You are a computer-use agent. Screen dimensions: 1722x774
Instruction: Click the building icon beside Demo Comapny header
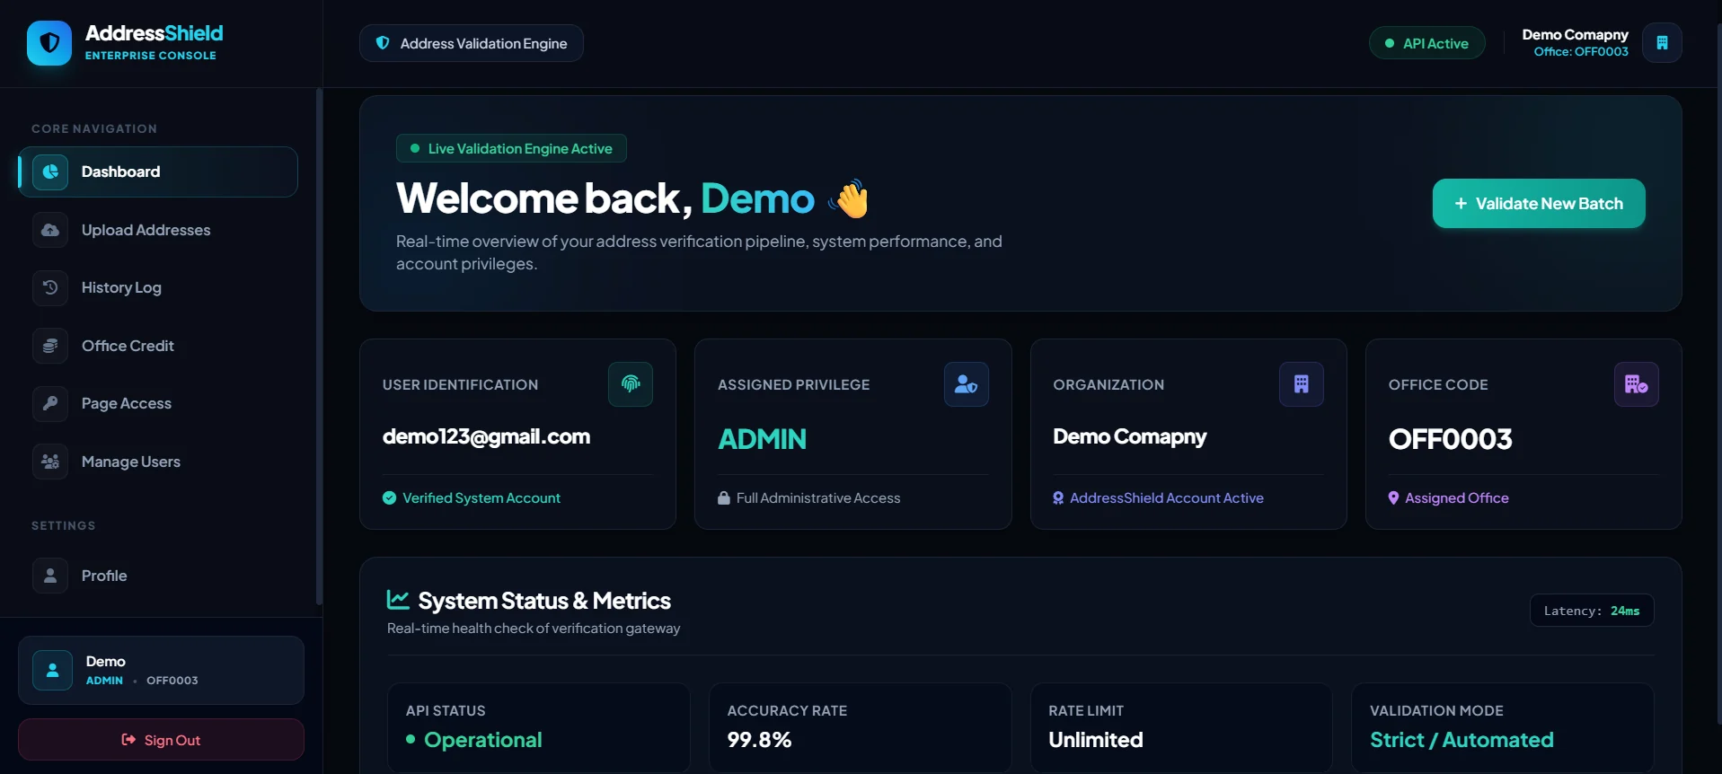point(1662,43)
